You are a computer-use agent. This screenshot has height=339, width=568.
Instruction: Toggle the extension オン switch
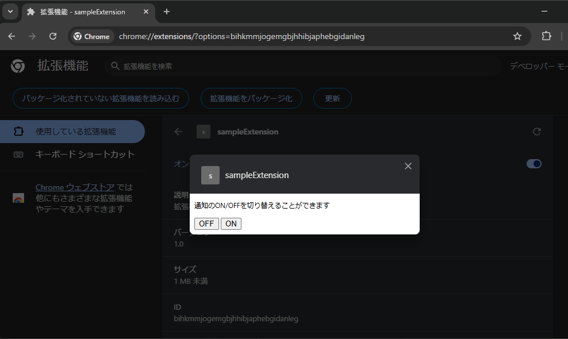(x=534, y=164)
